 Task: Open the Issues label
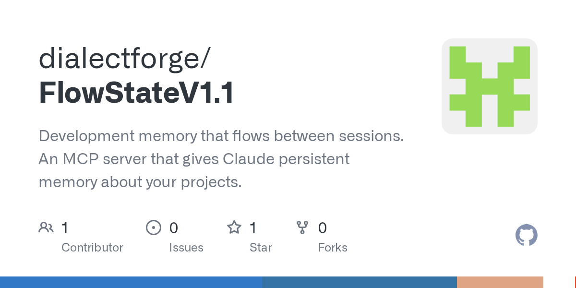pyautogui.click(x=186, y=248)
